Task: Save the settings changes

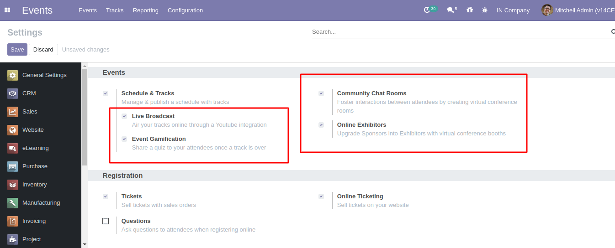Action: tap(17, 49)
